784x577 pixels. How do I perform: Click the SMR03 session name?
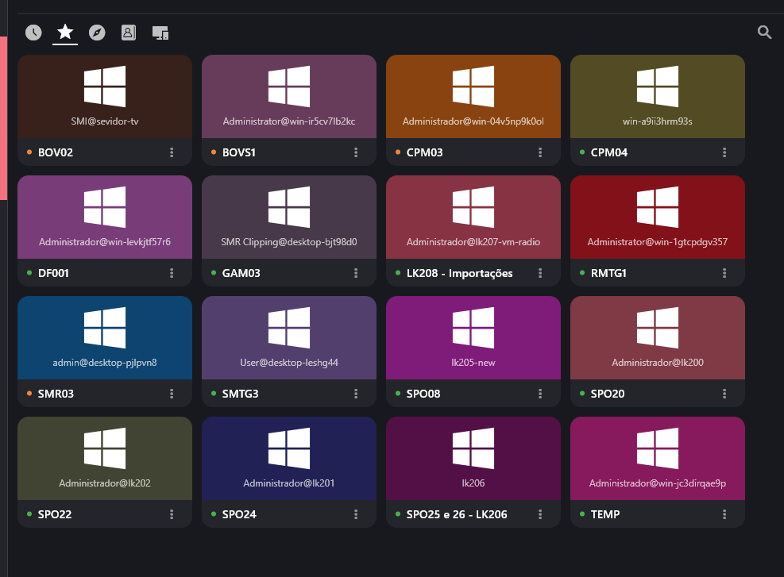56,394
